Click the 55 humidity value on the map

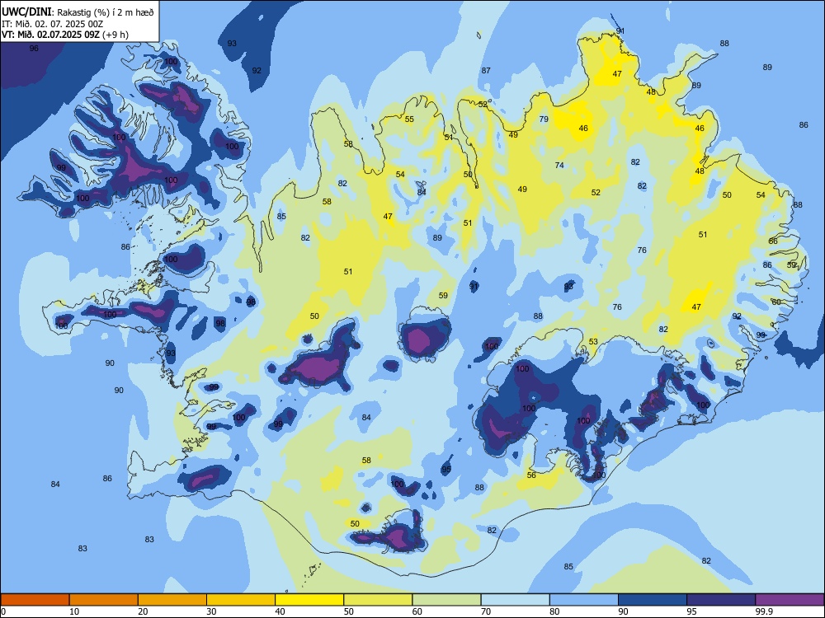coord(409,119)
